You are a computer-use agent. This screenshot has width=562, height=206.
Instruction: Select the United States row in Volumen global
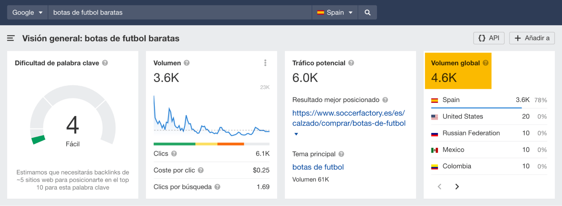[463, 116]
